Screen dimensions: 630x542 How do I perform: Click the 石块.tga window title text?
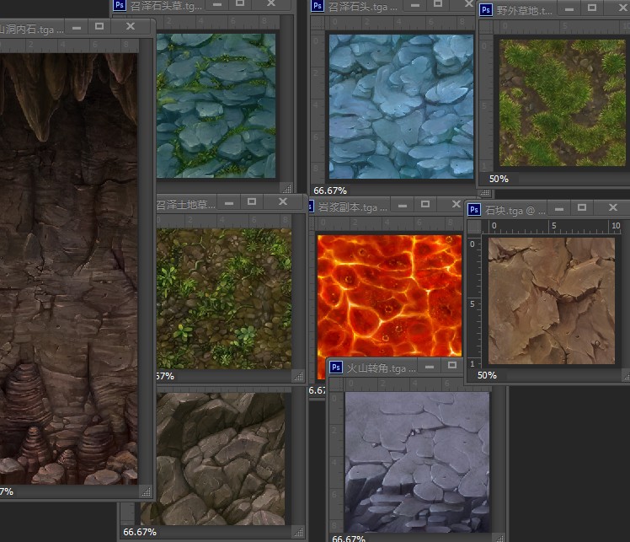(x=515, y=210)
